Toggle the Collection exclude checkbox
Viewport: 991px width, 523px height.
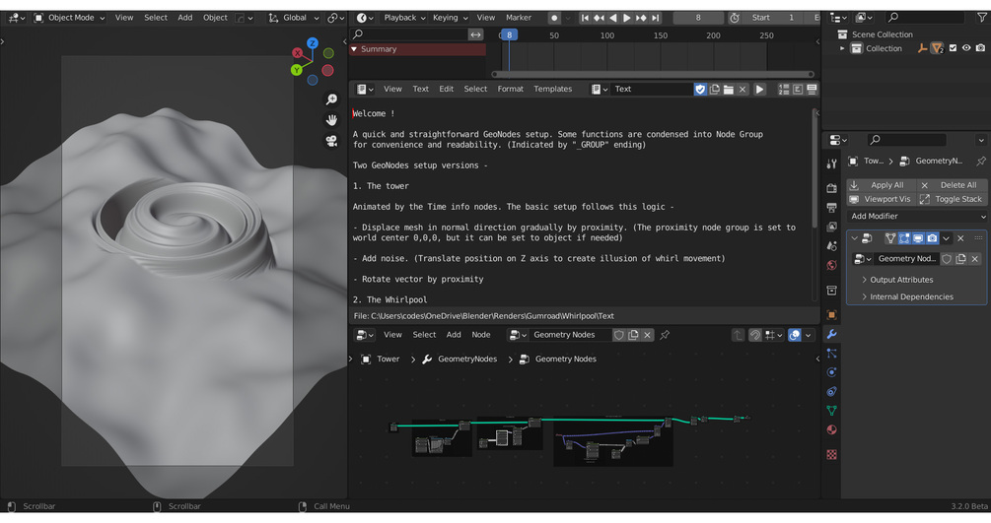coord(953,48)
